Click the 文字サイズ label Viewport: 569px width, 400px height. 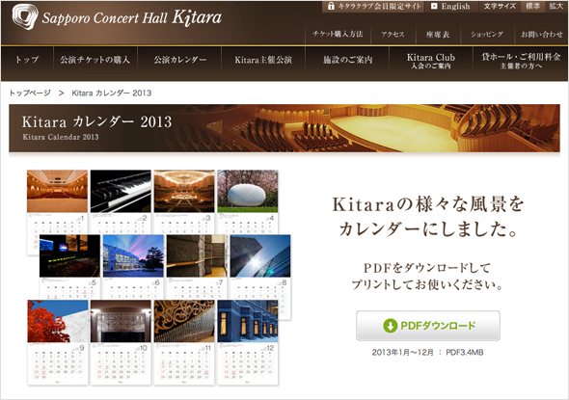(500, 6)
